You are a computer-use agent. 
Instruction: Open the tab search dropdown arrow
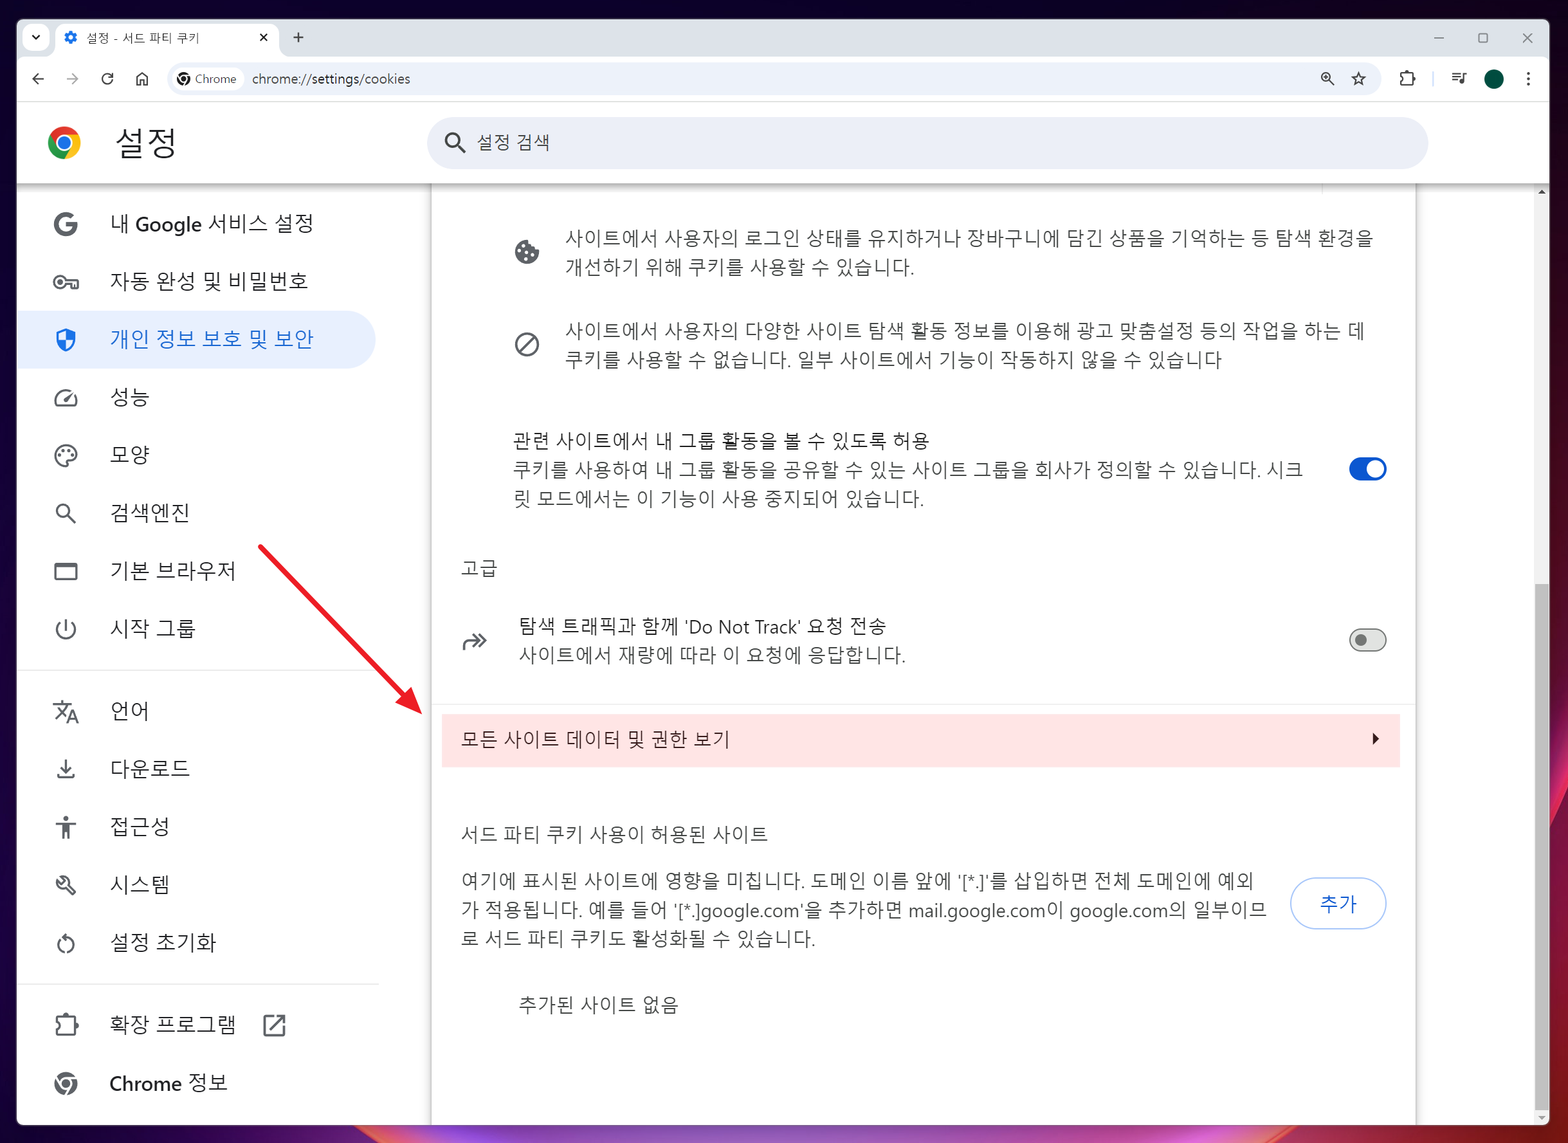36,37
